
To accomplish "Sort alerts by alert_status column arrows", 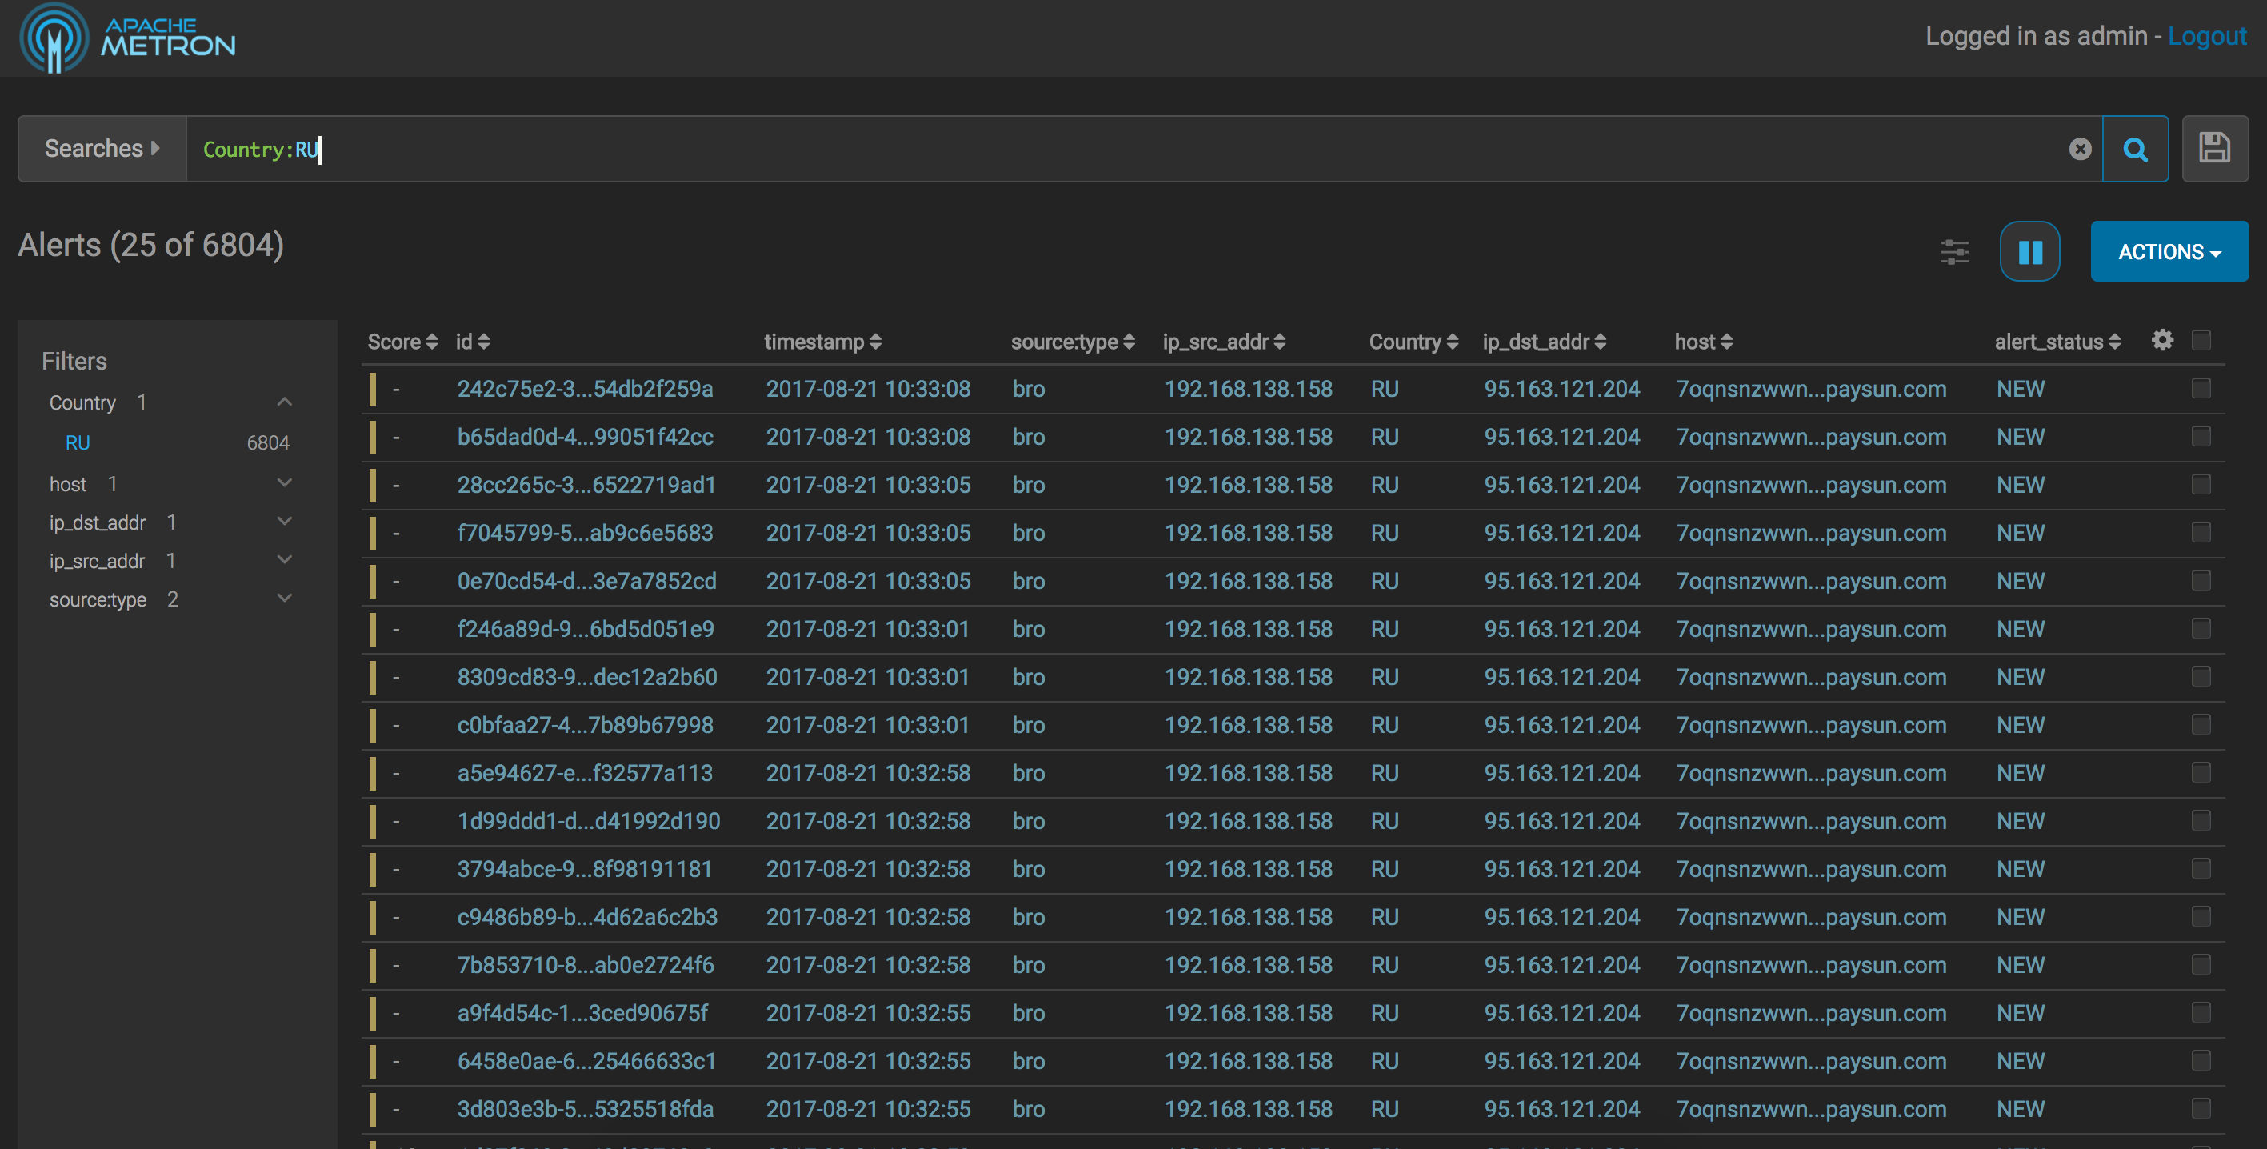I will point(2114,342).
